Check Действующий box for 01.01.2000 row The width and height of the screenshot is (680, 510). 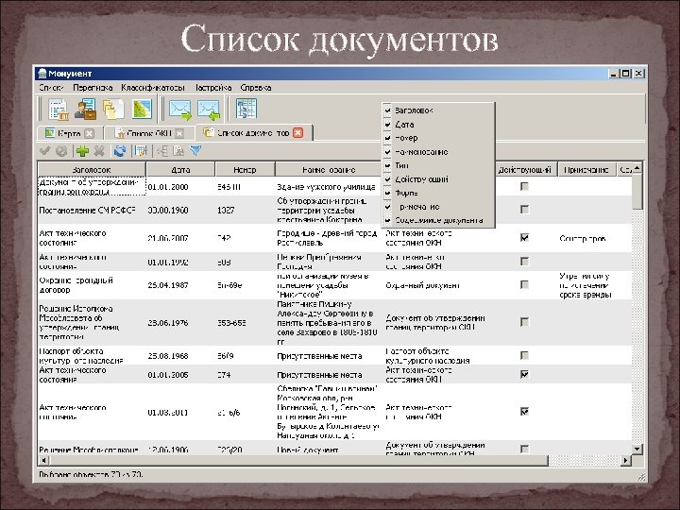coord(524,186)
